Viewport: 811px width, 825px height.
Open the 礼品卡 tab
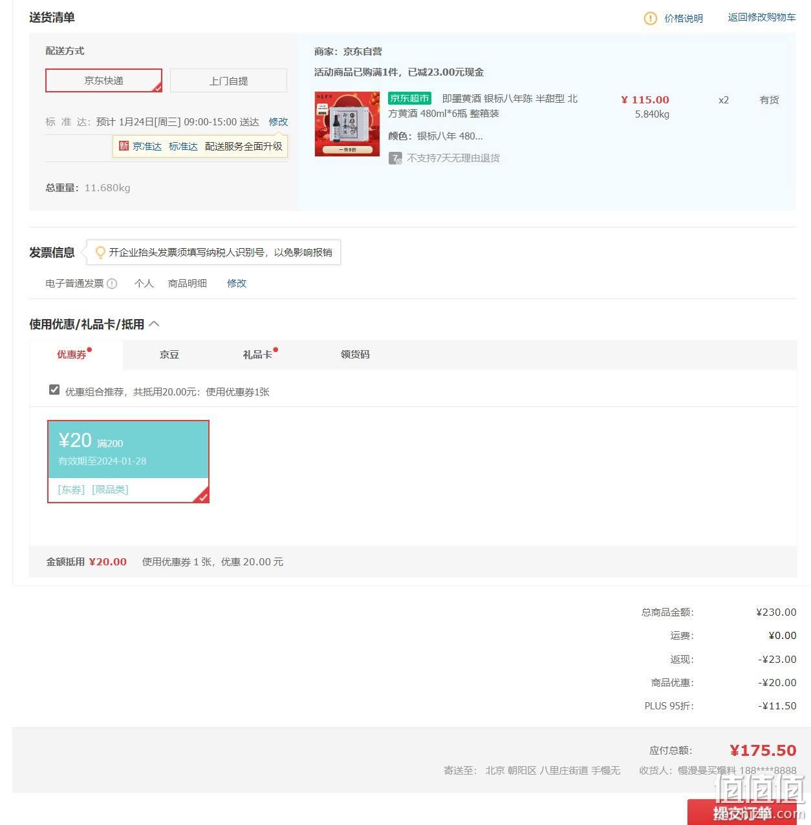[x=257, y=354]
